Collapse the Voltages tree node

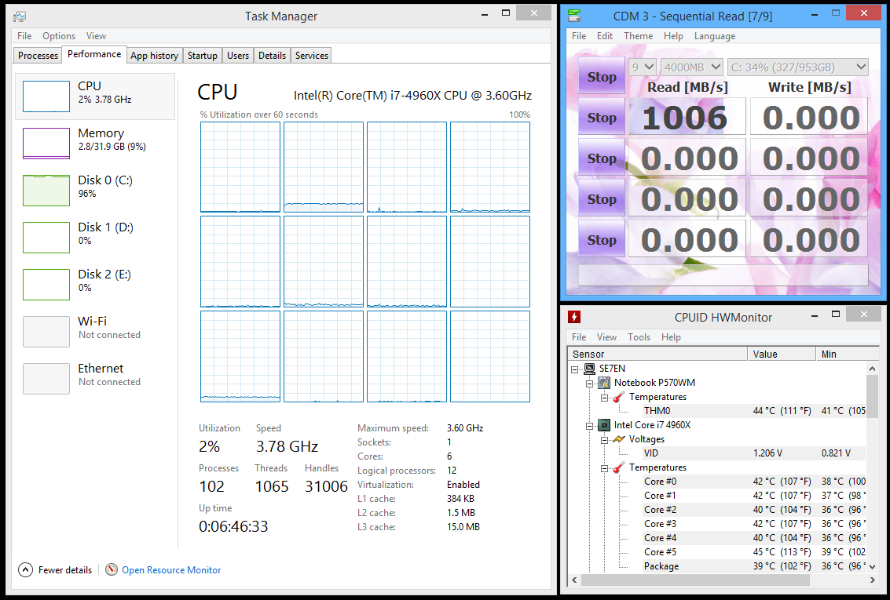(605, 440)
